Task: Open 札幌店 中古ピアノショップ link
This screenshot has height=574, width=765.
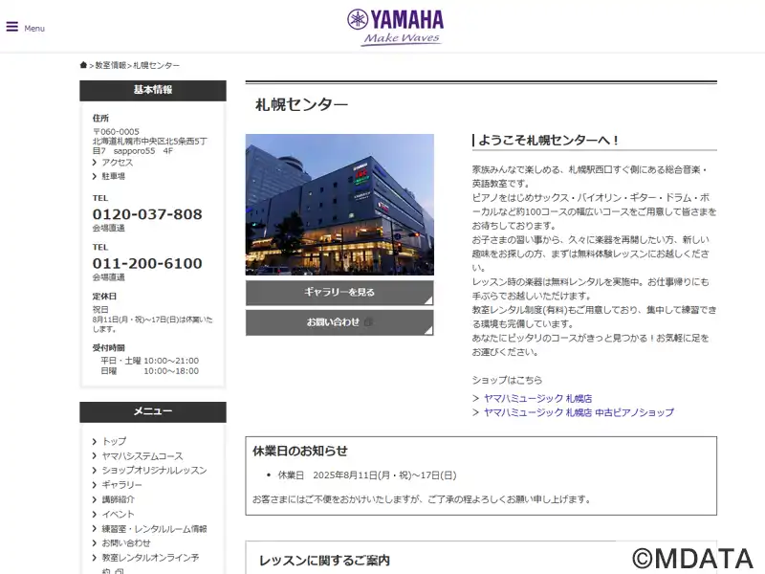Action: click(x=579, y=412)
